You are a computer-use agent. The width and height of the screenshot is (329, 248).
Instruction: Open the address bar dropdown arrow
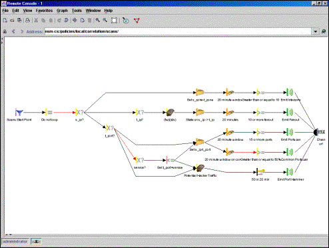pos(316,31)
